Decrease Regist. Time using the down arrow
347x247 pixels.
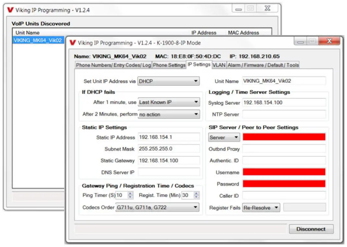point(197,196)
